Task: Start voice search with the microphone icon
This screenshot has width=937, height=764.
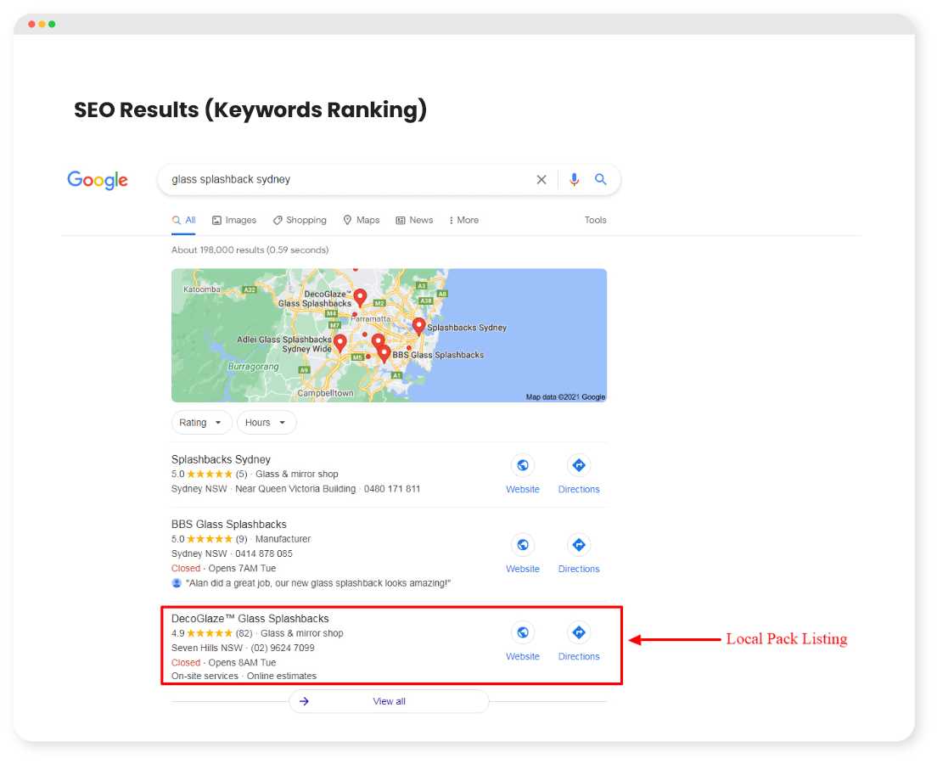Action: click(x=574, y=179)
